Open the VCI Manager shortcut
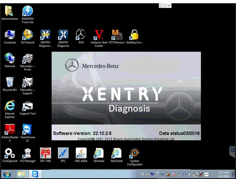 [x=28, y=155]
